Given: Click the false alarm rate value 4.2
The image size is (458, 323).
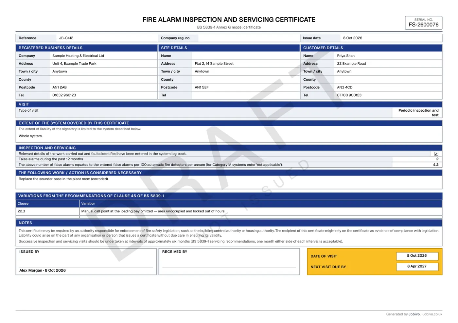Looking at the screenshot, I should 436,165.
